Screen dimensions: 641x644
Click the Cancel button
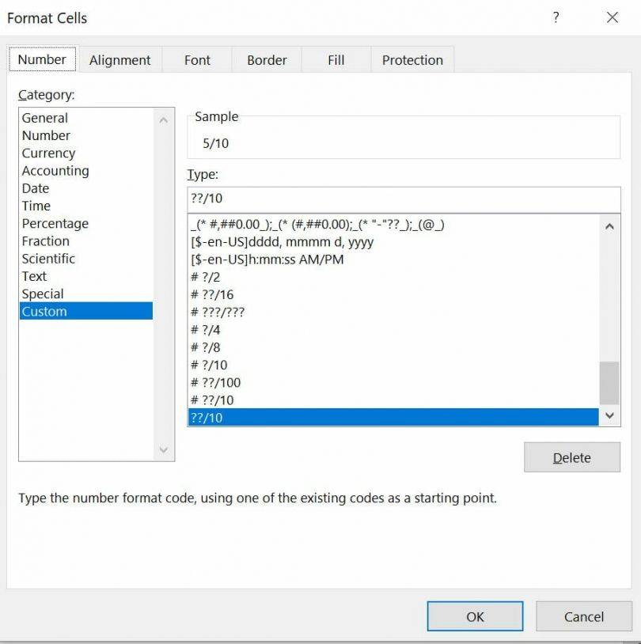click(x=584, y=616)
